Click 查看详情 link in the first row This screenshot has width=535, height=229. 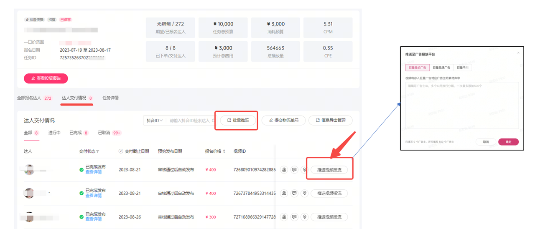click(94, 172)
